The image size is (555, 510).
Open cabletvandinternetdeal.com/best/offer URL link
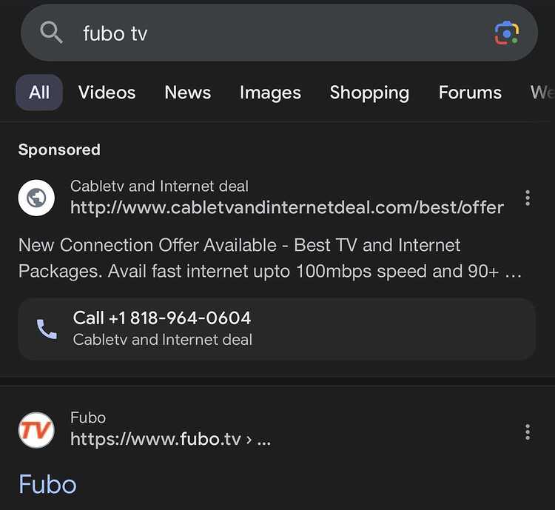pyautogui.click(x=287, y=207)
